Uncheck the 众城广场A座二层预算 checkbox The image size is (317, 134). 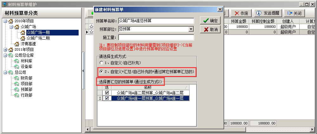(107, 93)
